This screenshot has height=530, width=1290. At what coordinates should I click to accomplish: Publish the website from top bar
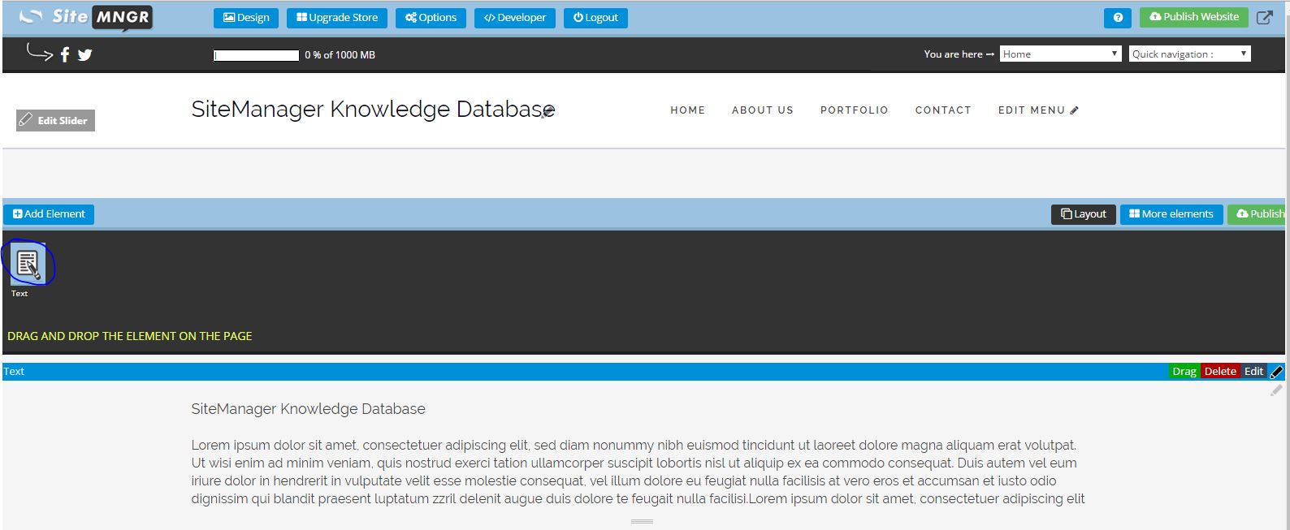coord(1193,17)
